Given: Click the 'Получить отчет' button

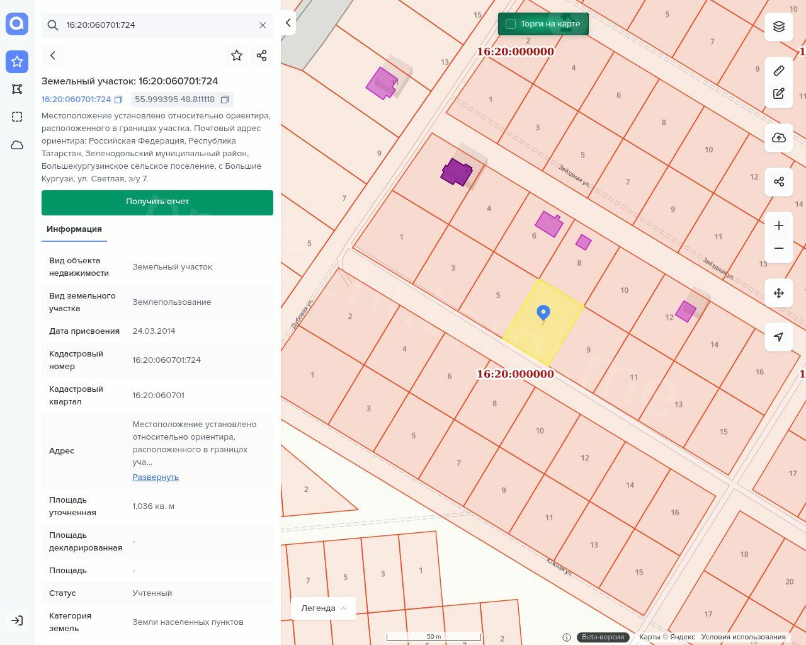Looking at the screenshot, I should [x=157, y=202].
